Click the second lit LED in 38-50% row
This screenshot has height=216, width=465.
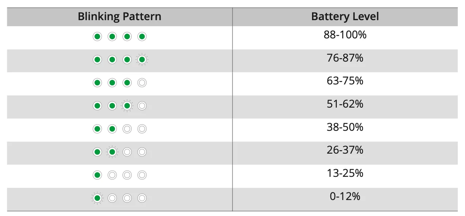112,129
